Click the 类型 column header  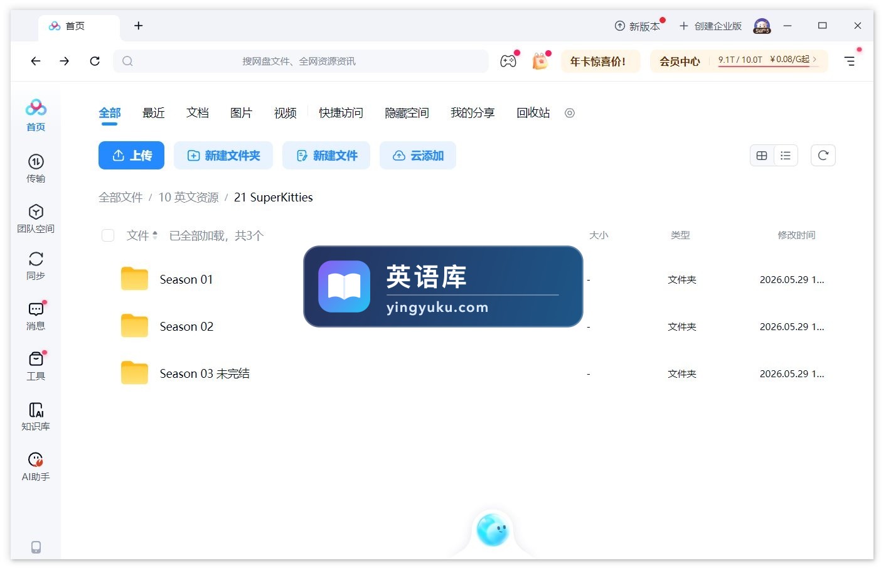[x=680, y=235]
